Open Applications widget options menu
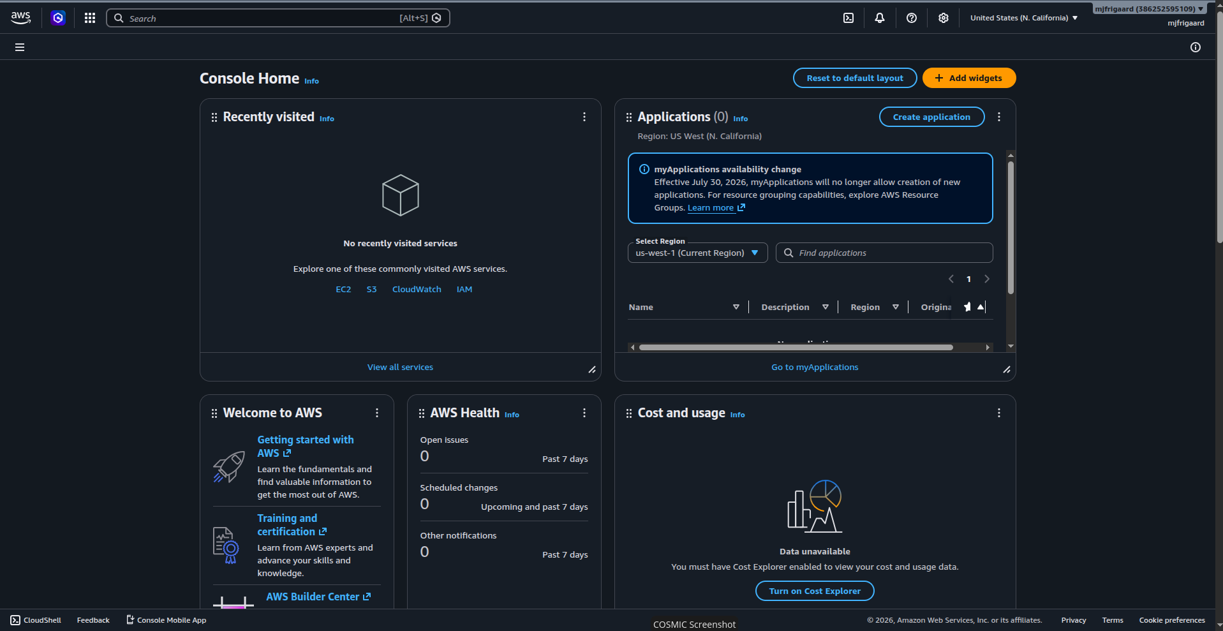The width and height of the screenshot is (1223, 631). point(999,117)
